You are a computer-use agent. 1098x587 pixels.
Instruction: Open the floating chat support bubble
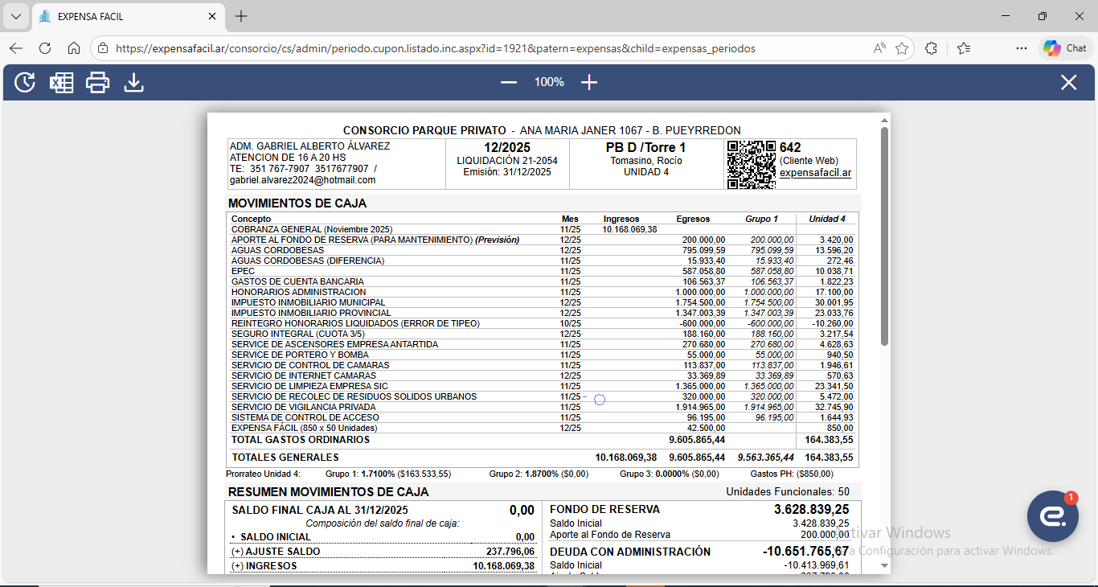tap(1052, 516)
